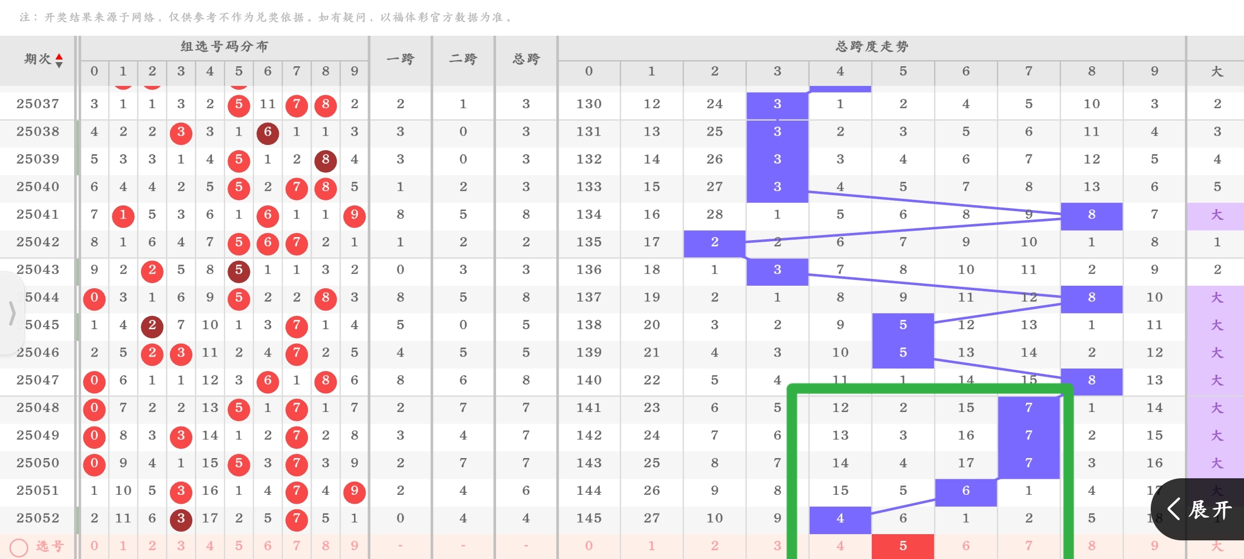Toggle the 选号 circle radio
Viewport: 1244px width, 559px height.
point(19,547)
